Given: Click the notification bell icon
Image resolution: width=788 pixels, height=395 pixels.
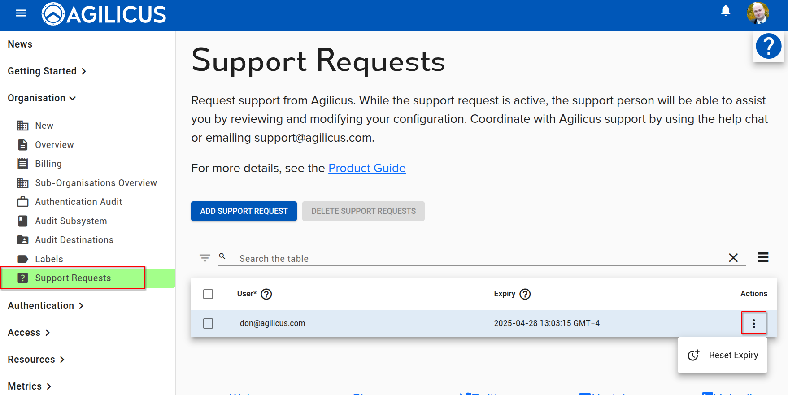Looking at the screenshot, I should pos(725,11).
